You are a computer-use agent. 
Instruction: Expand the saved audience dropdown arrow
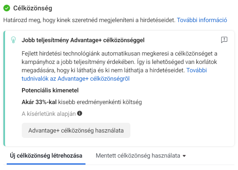click(184, 156)
